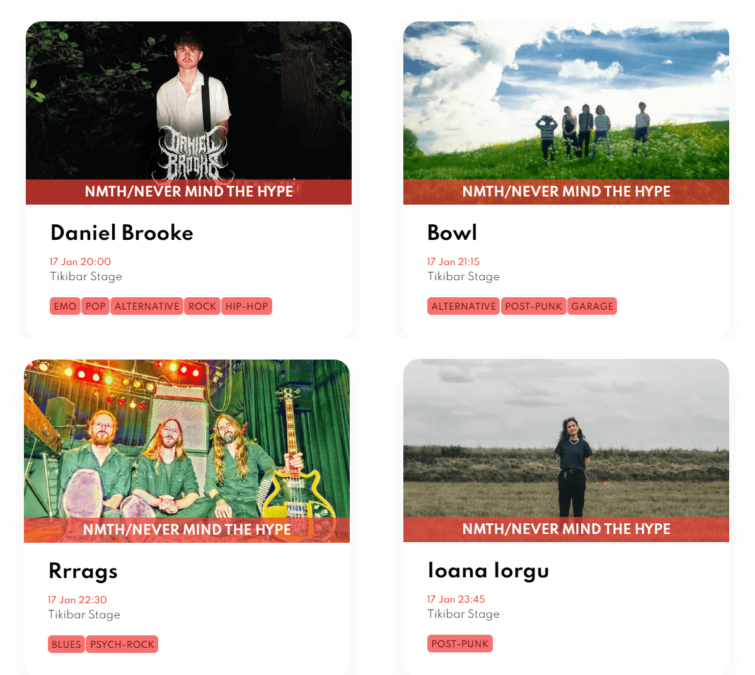Screen dimensions: 755x675
Task: Select Ioana Iorgu's POST-PUNK tag
Action: [x=460, y=644]
